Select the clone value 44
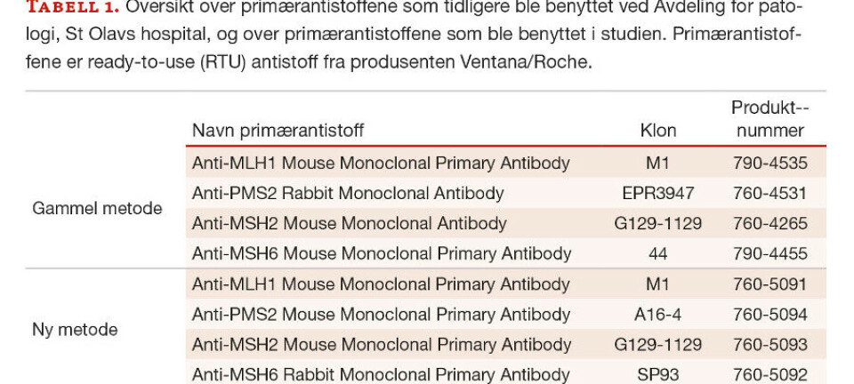 coord(658,254)
